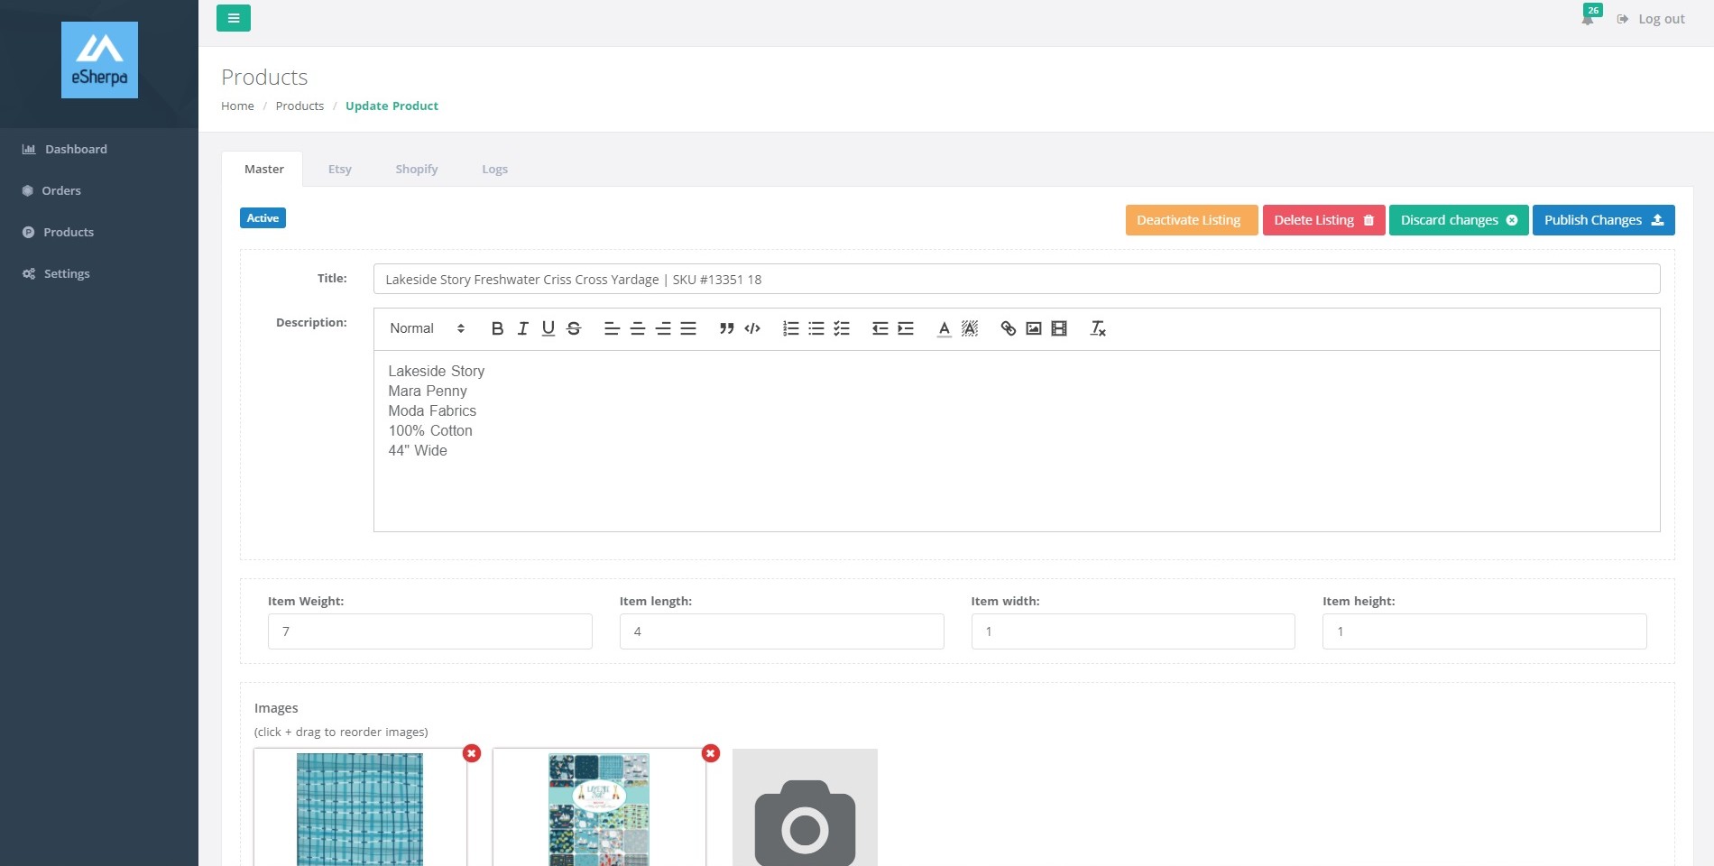
Task: Click the Item height field
Action: [x=1485, y=631]
